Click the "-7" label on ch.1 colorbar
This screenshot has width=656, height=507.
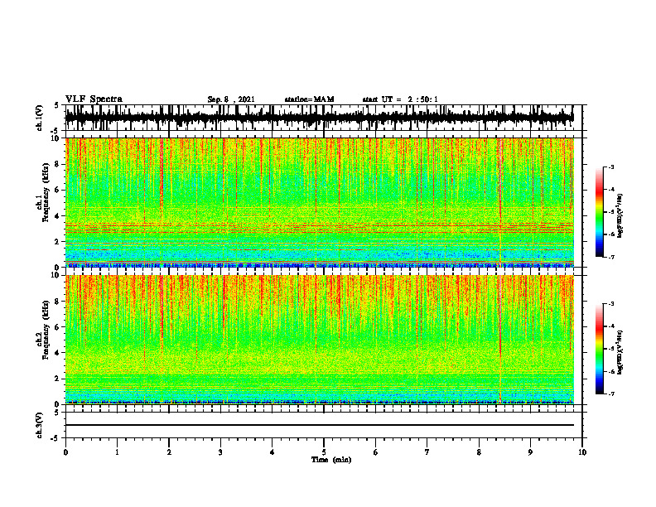[x=610, y=257]
